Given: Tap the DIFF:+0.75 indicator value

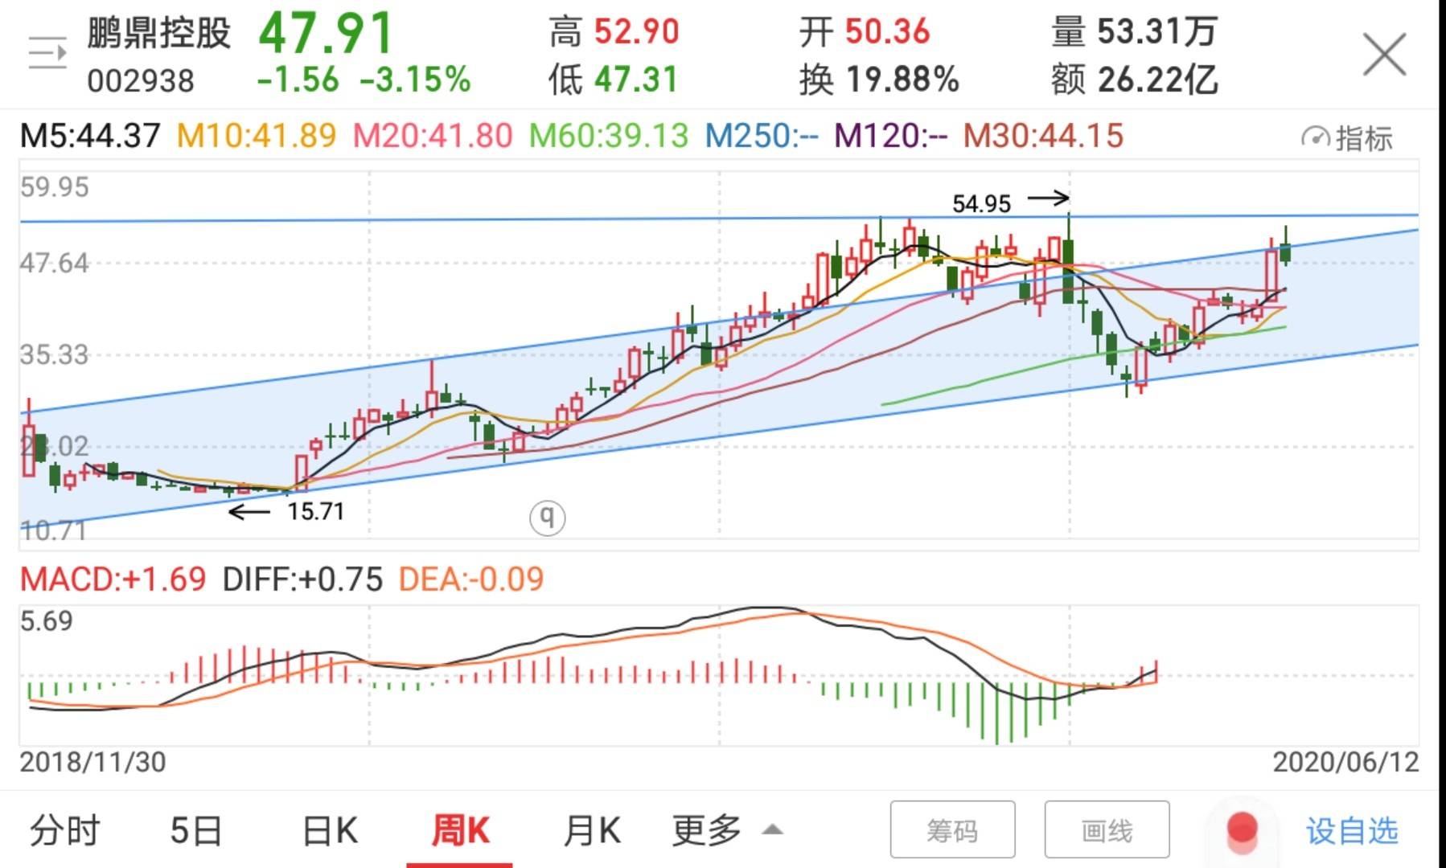Looking at the screenshot, I should pos(302,579).
